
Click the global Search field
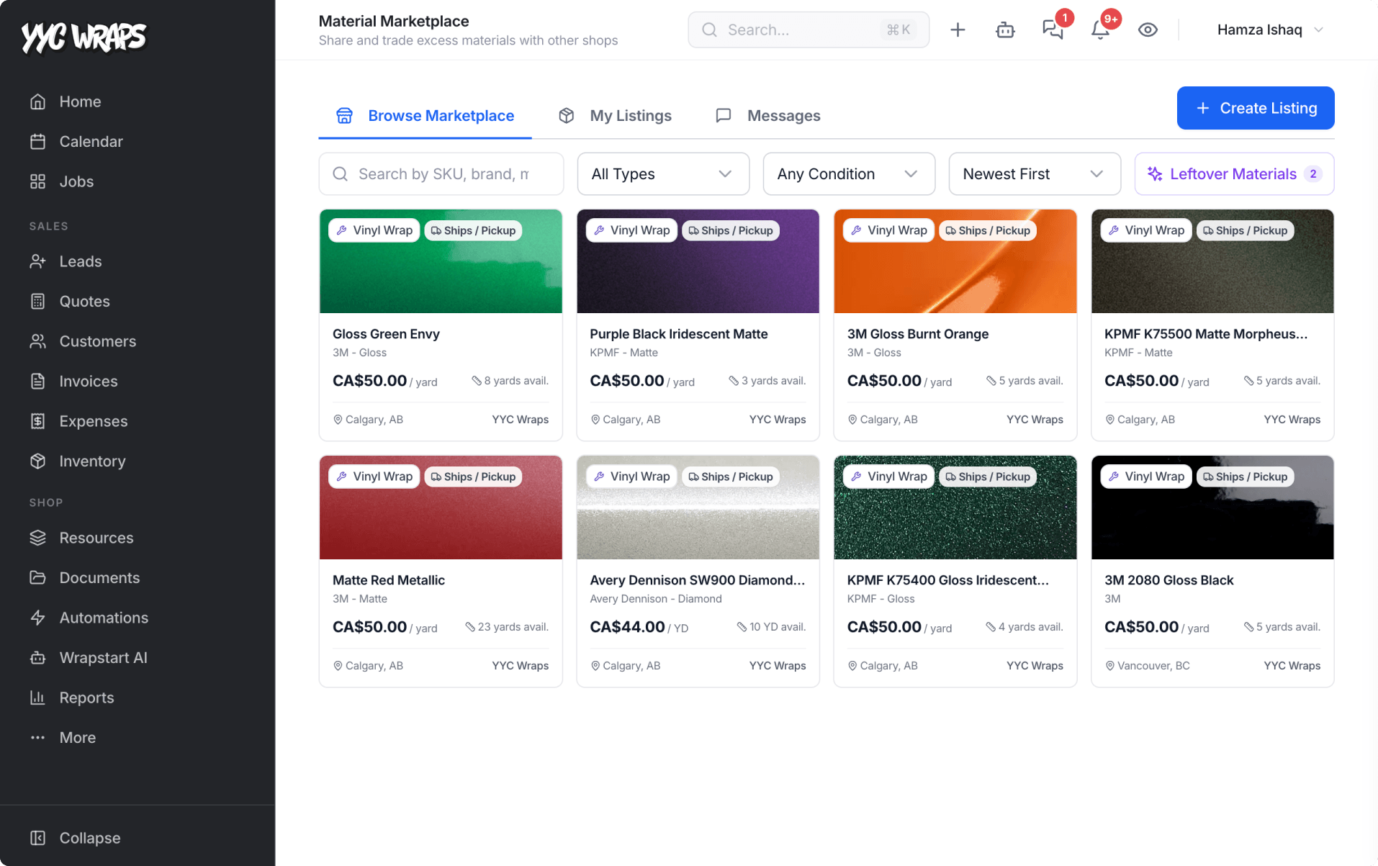(808, 30)
